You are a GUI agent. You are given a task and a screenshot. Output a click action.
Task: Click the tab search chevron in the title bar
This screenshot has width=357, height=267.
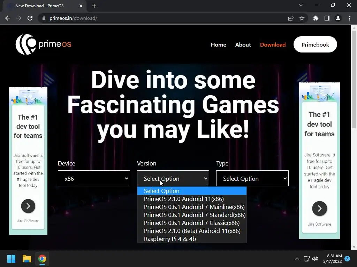pyautogui.click(x=301, y=5)
